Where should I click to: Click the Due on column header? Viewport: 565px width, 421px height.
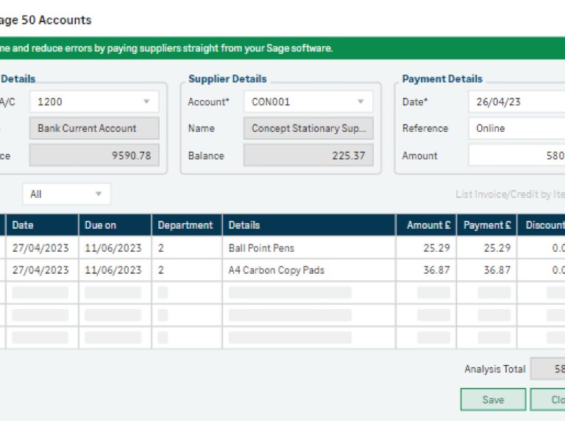115,225
